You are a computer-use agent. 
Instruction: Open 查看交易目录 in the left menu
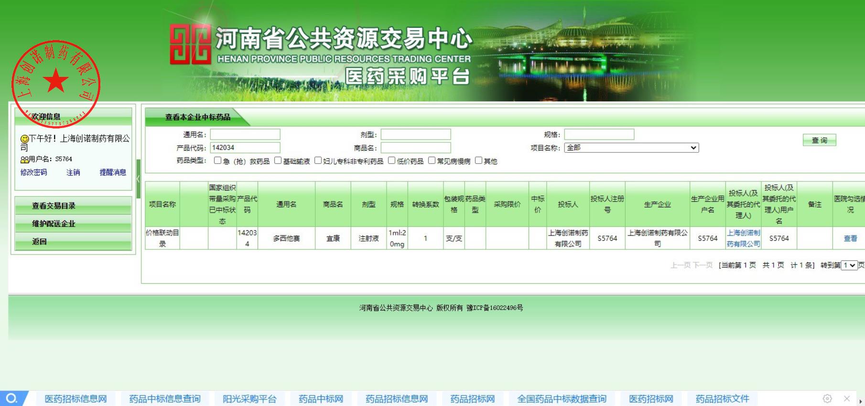[73, 206]
